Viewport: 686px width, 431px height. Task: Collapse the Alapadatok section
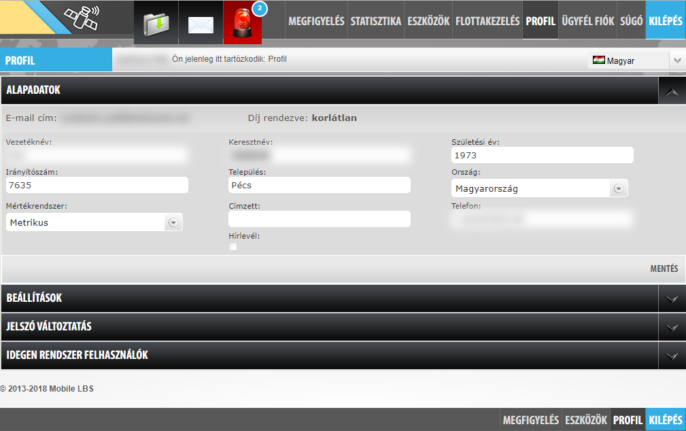(x=672, y=90)
